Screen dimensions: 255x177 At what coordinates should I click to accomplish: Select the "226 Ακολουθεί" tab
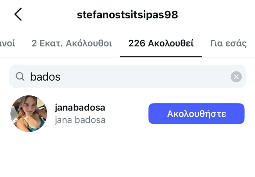pyautogui.click(x=161, y=44)
